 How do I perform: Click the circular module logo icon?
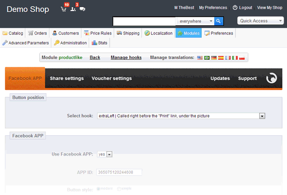tap(272, 78)
